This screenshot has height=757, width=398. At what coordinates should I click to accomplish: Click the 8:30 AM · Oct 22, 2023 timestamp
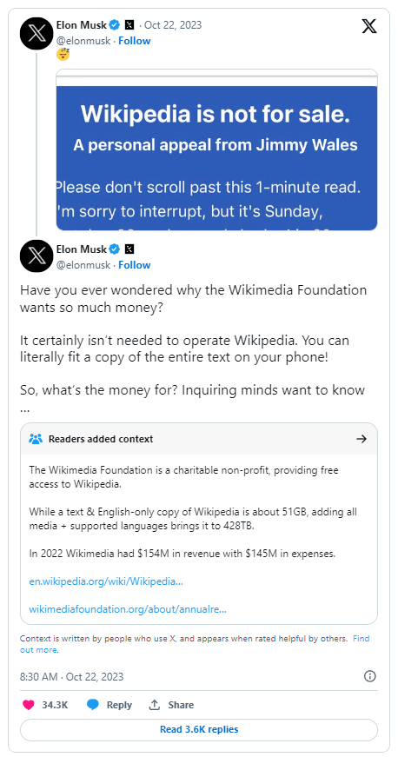pos(71,676)
